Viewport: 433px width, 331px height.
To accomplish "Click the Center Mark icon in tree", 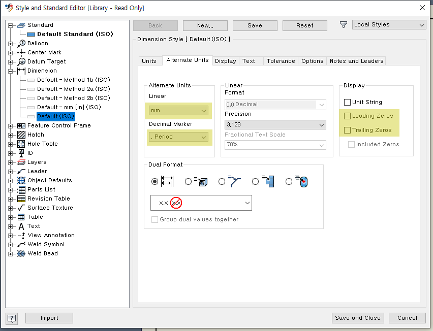I will pyautogui.click(x=21, y=52).
